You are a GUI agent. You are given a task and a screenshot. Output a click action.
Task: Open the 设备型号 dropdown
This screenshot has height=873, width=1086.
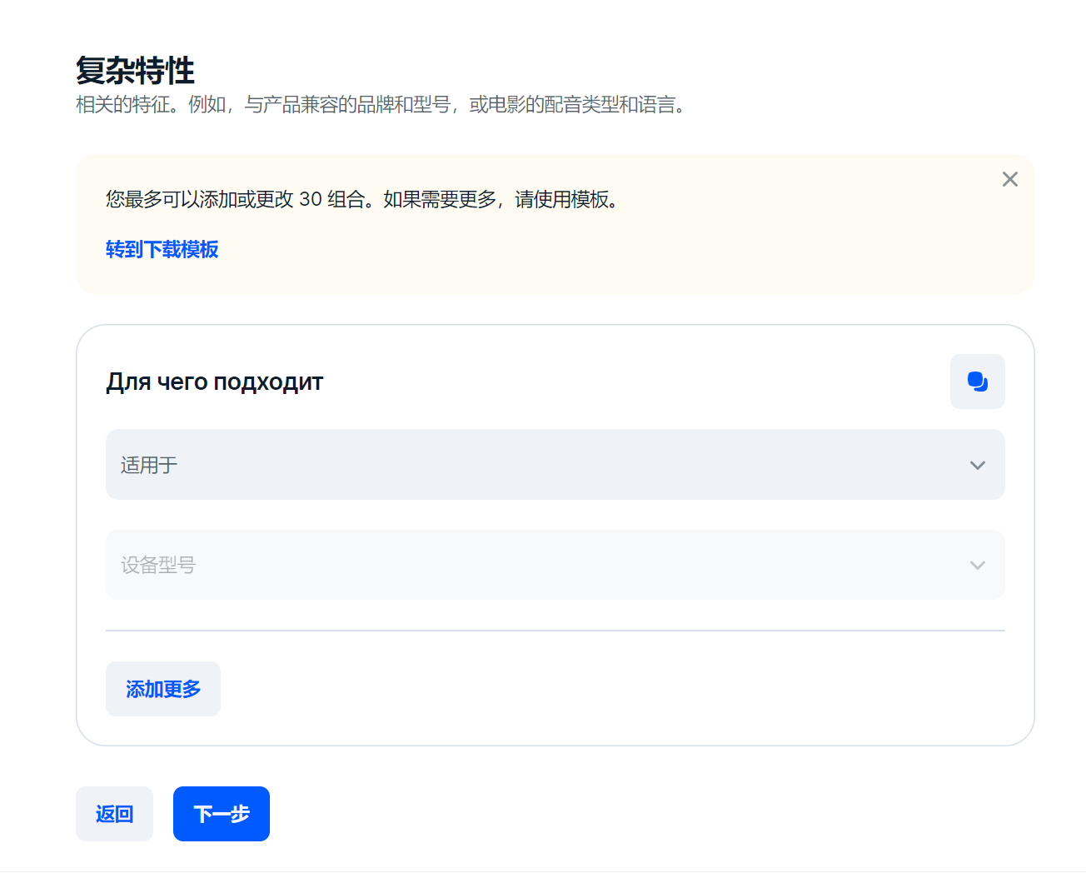point(555,565)
